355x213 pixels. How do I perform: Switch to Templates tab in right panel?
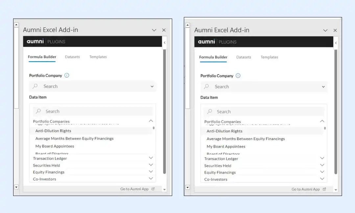(x=269, y=57)
